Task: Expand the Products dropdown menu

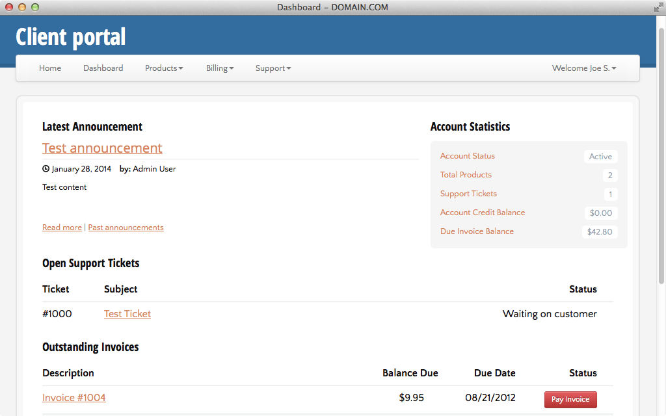Action: pyautogui.click(x=163, y=68)
